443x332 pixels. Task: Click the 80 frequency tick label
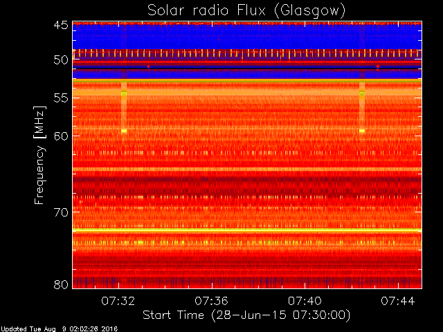[61, 284]
